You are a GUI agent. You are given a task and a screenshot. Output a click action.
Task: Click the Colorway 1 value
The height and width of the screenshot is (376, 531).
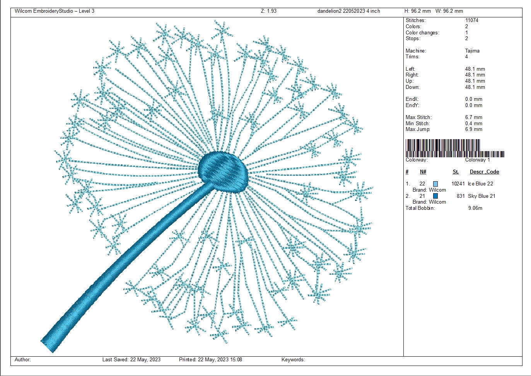(477, 160)
